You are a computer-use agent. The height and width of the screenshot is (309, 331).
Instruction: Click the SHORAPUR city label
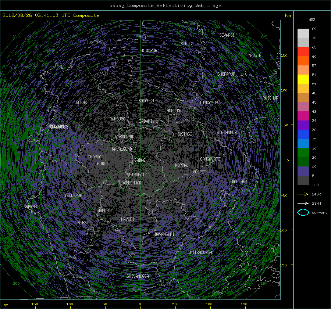click(x=226, y=74)
